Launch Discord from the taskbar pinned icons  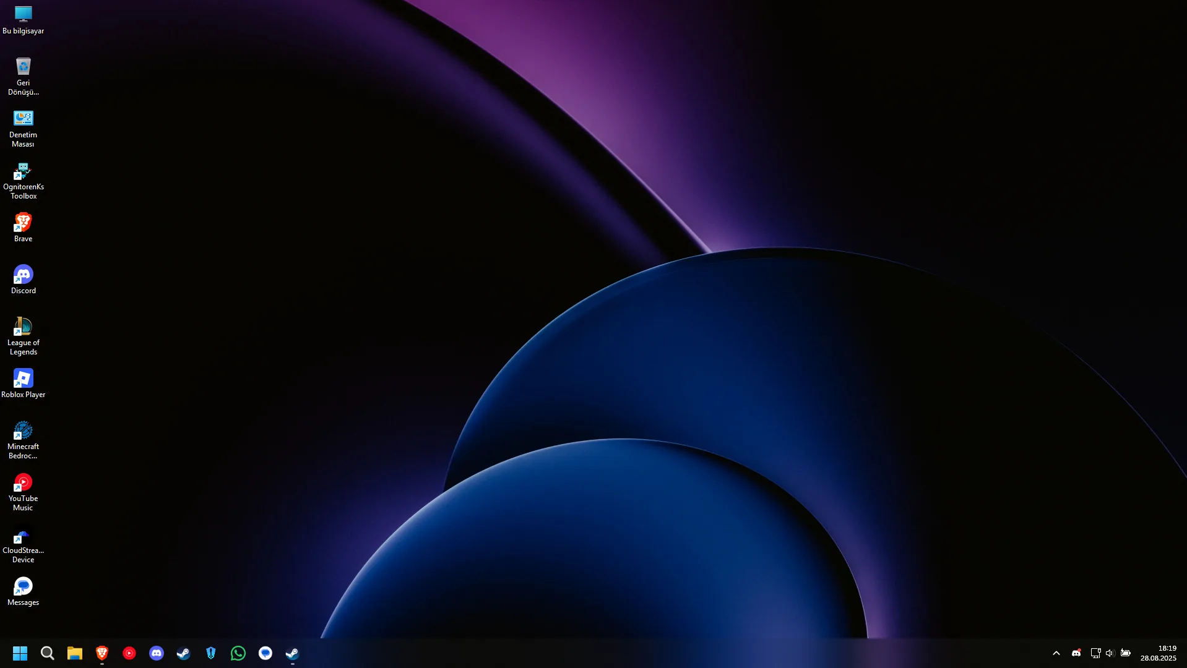coord(157,653)
